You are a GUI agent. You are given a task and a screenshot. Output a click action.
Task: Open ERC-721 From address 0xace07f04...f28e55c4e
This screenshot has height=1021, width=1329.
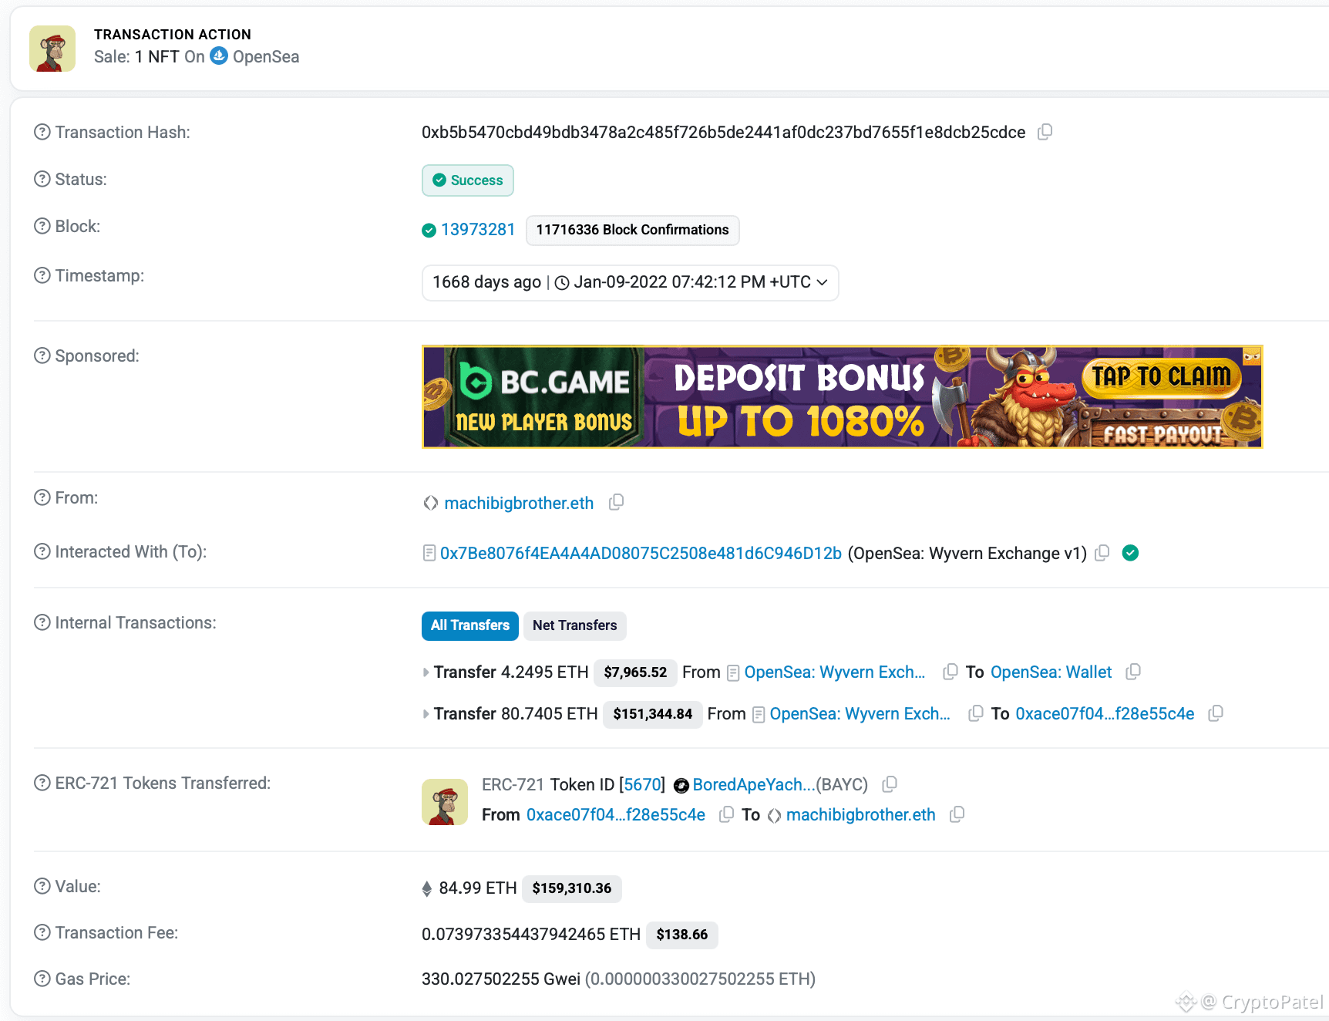[616, 814]
